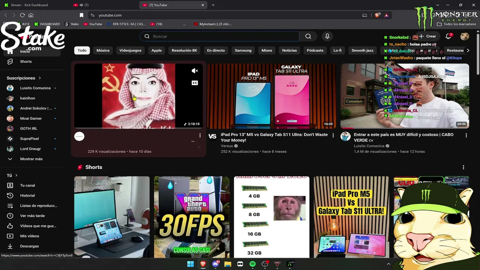Open browser tab search dropdown

coord(437,5)
